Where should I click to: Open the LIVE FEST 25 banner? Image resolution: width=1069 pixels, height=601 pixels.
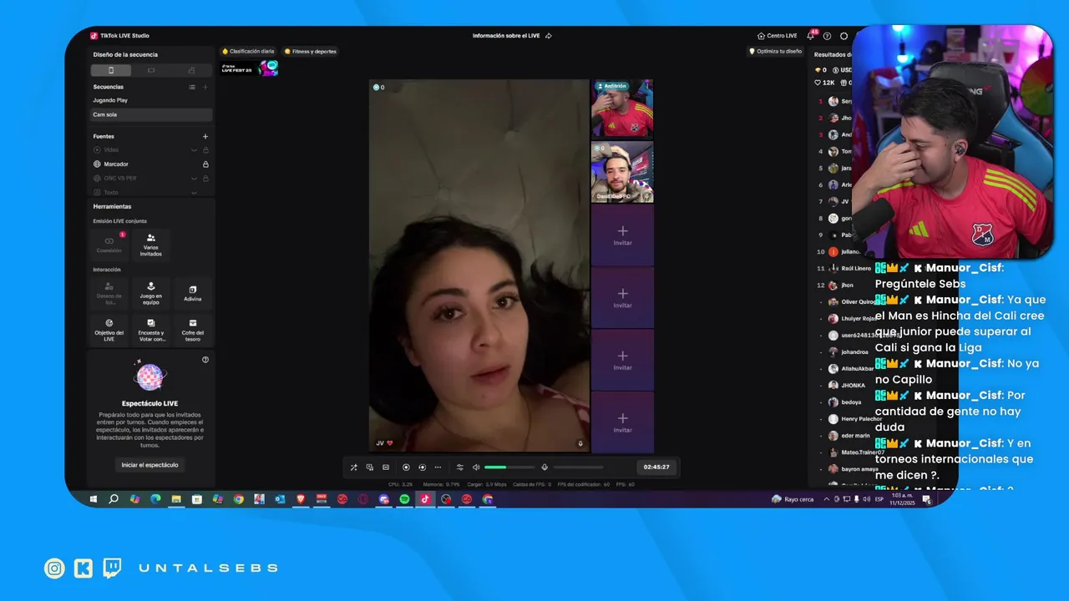(249, 68)
